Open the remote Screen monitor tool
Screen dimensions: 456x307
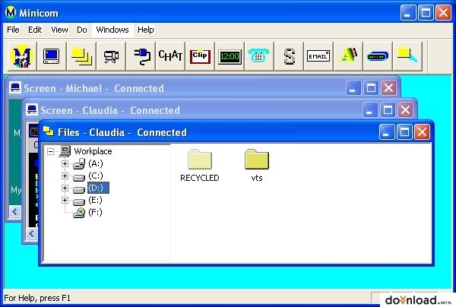pyautogui.click(x=52, y=56)
